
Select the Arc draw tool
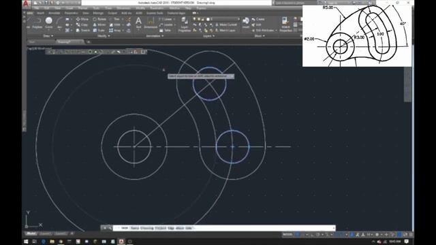point(59,22)
